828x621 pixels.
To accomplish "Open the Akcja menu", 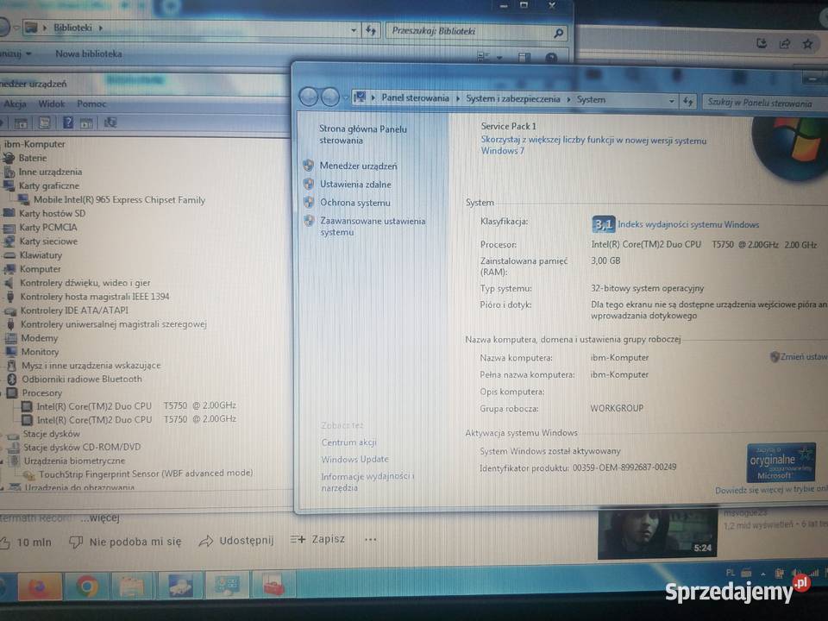I will pyautogui.click(x=15, y=104).
